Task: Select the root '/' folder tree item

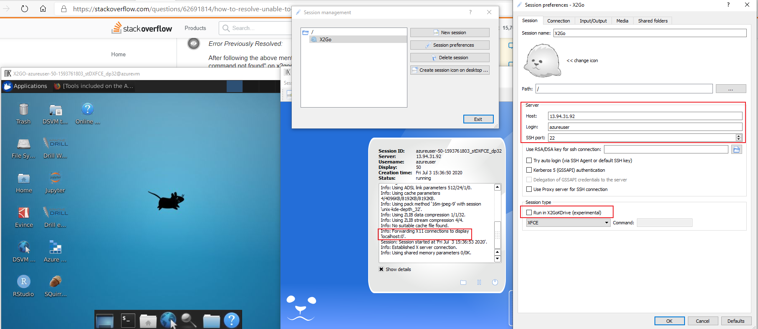Action: (308, 32)
